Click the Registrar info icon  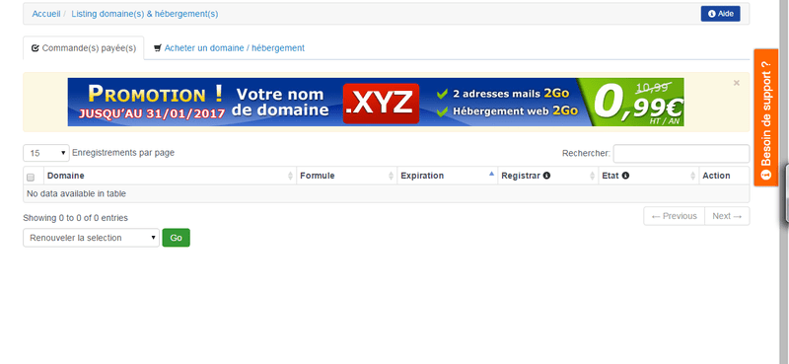point(546,176)
